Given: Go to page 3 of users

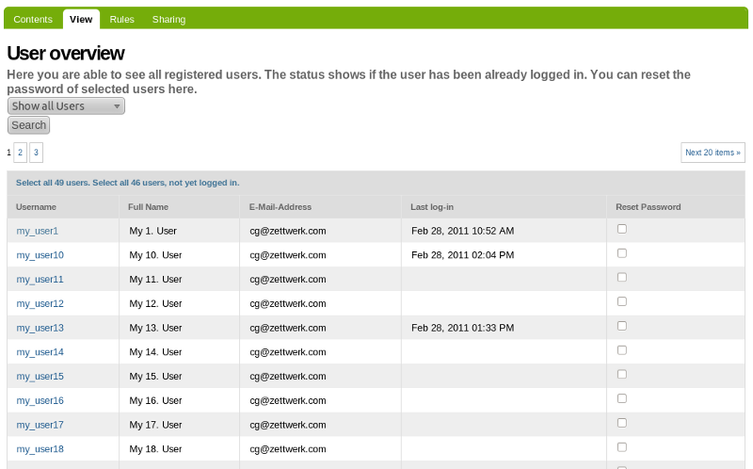Looking at the screenshot, I should (x=36, y=153).
